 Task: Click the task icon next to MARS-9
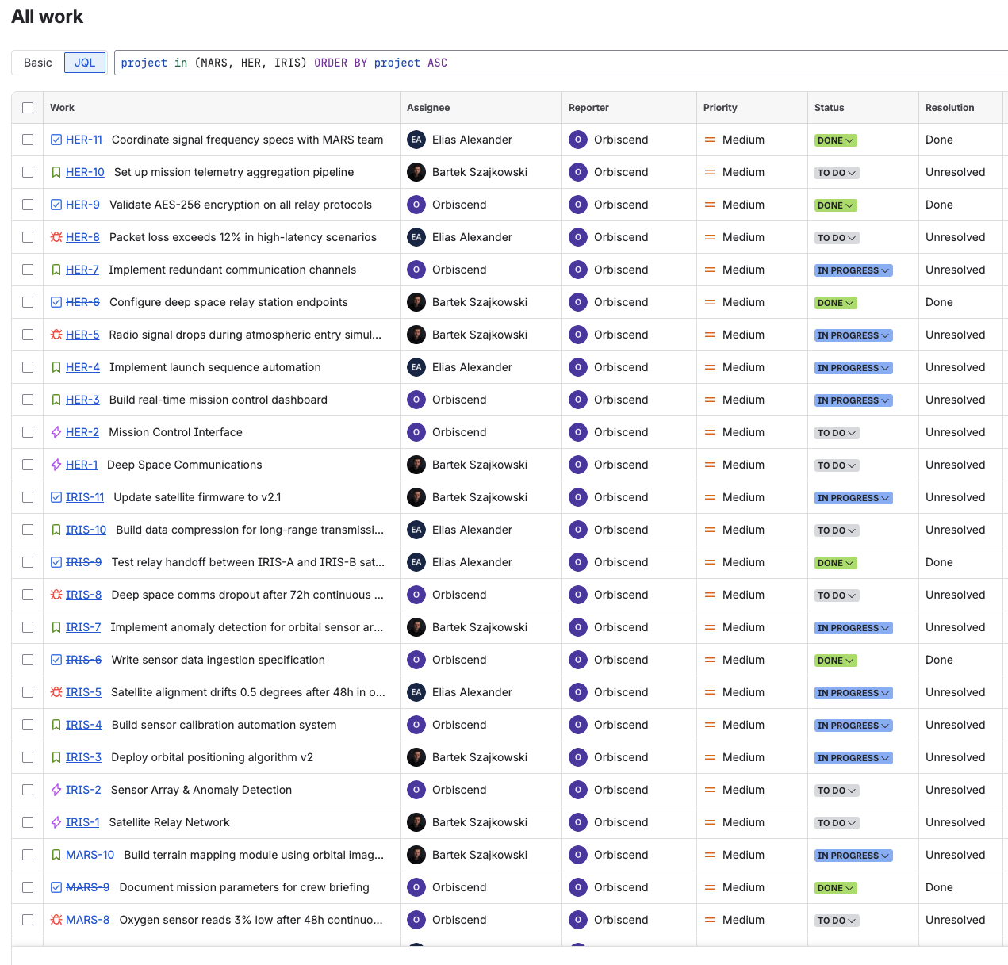point(56,887)
